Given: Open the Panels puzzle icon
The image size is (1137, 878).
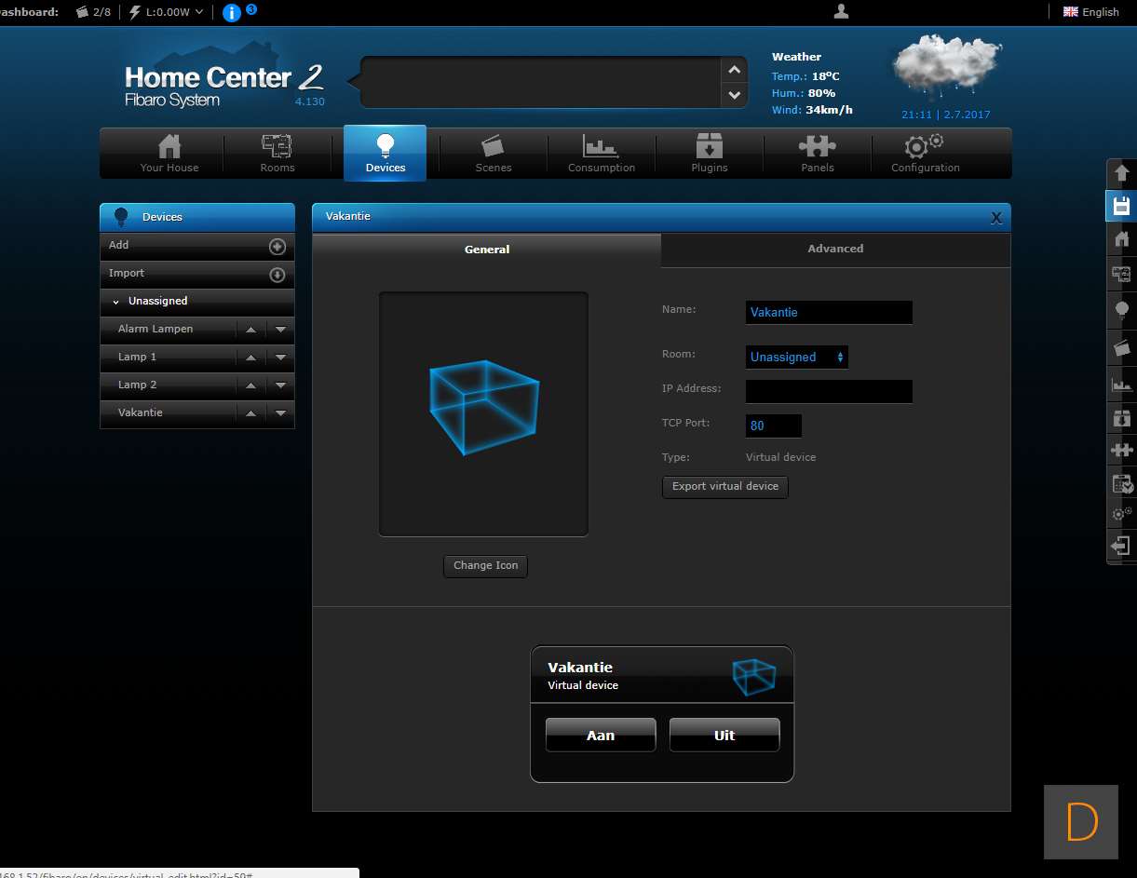Looking at the screenshot, I should tap(817, 154).
